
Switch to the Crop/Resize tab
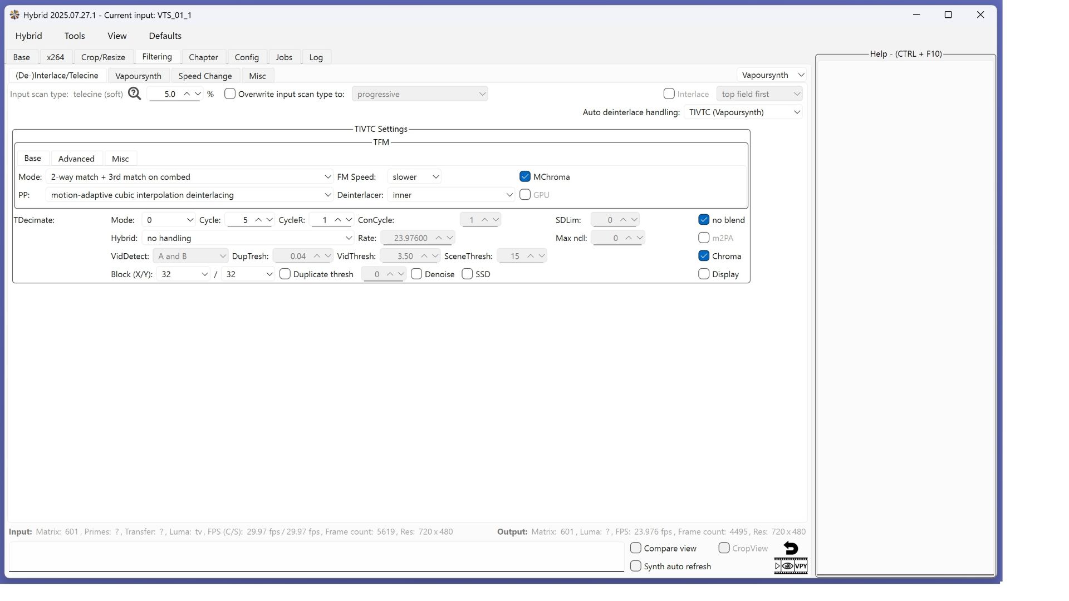pos(103,57)
